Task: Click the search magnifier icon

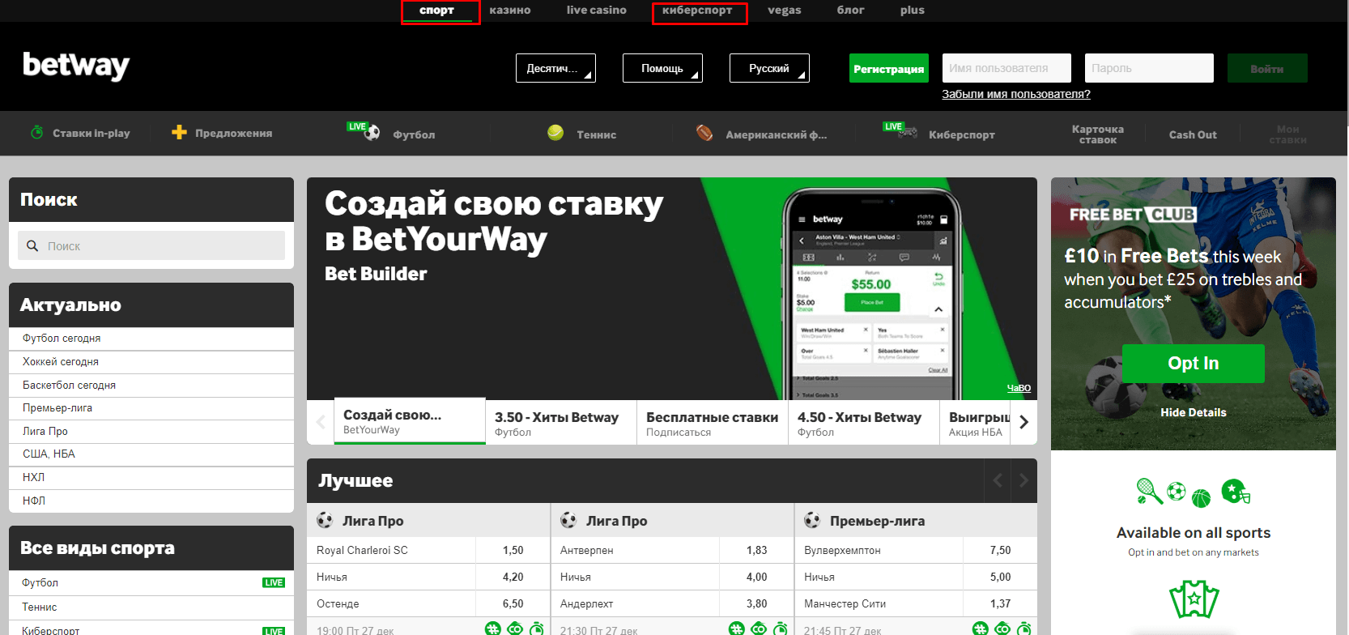Action: tap(32, 245)
